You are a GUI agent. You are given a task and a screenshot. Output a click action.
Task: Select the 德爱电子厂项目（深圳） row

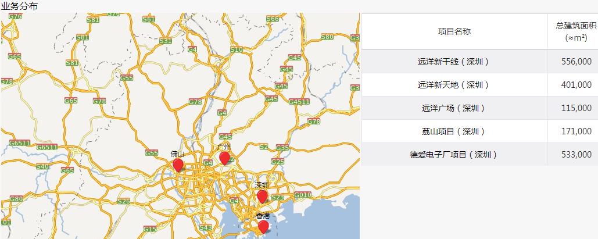454,155
